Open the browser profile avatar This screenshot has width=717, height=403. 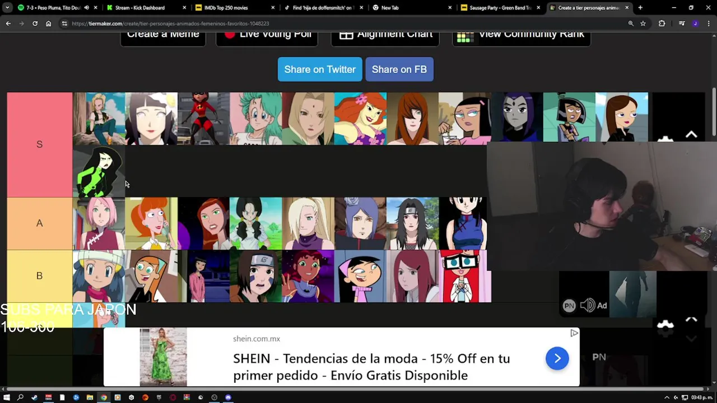695,24
